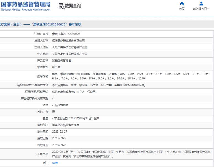This screenshot has height=168, width=214.
Task: Select the 2020-09-18 change record text
Action: (x=131, y=154)
